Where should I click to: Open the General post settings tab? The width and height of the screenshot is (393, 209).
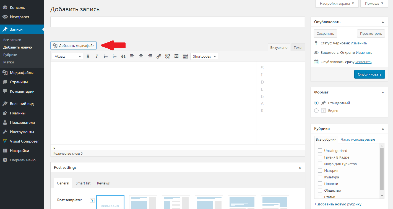[63, 183]
